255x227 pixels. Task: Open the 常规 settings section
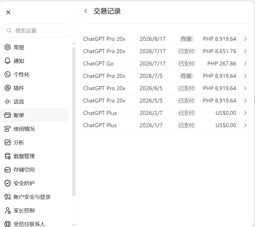click(34, 47)
